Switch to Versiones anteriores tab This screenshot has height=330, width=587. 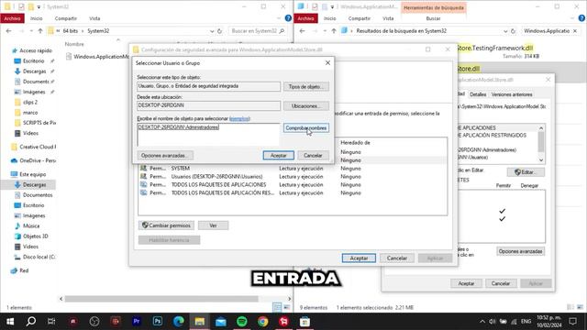[x=512, y=94]
